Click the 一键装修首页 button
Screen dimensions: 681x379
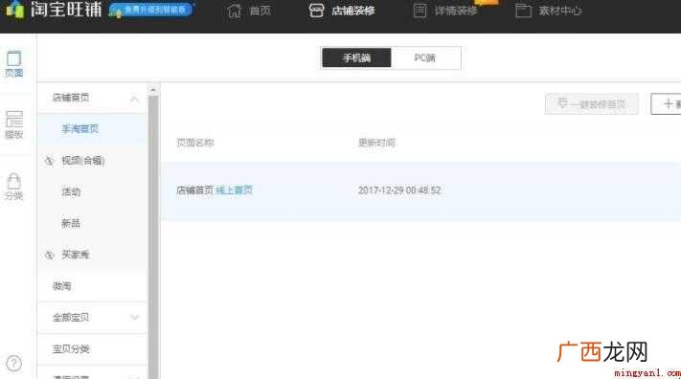(x=592, y=104)
